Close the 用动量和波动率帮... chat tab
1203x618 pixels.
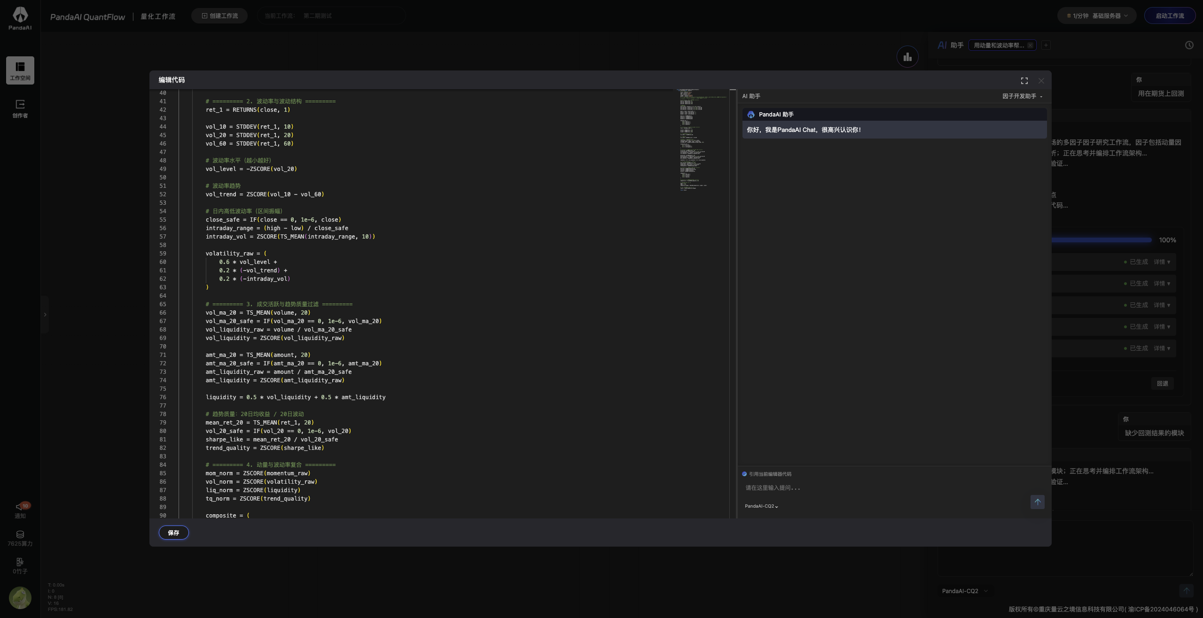click(1030, 46)
